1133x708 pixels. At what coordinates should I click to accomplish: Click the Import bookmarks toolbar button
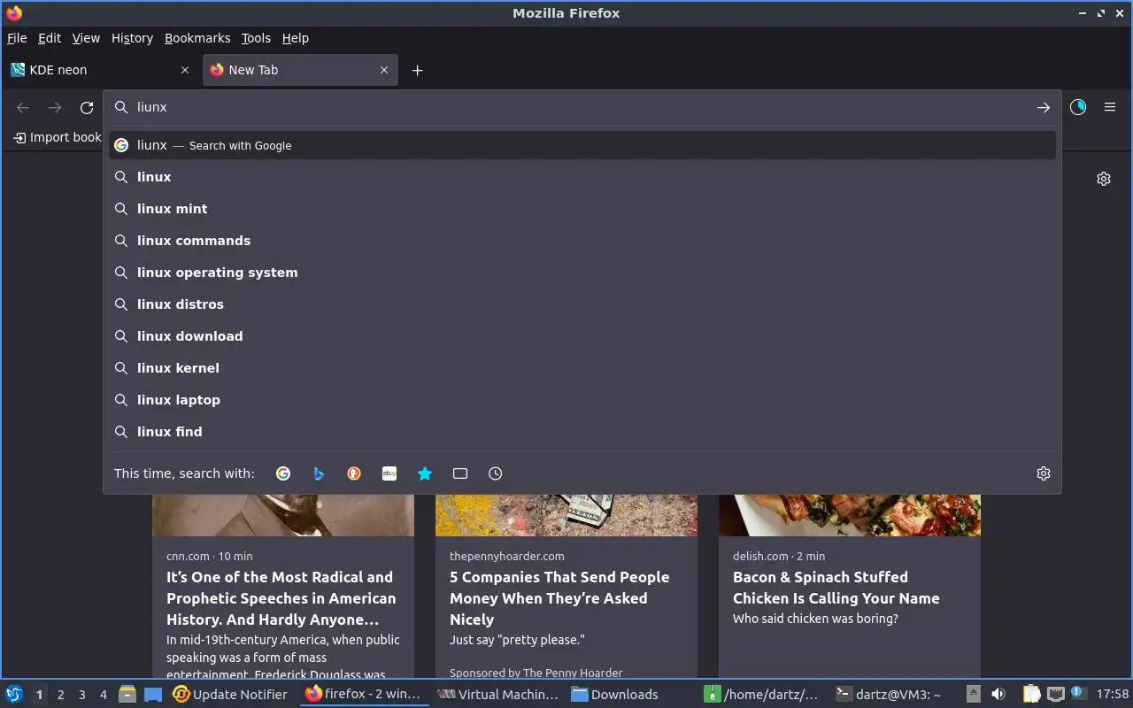pyautogui.click(x=57, y=137)
